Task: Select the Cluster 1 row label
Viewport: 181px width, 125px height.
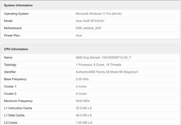Action: point(10,87)
